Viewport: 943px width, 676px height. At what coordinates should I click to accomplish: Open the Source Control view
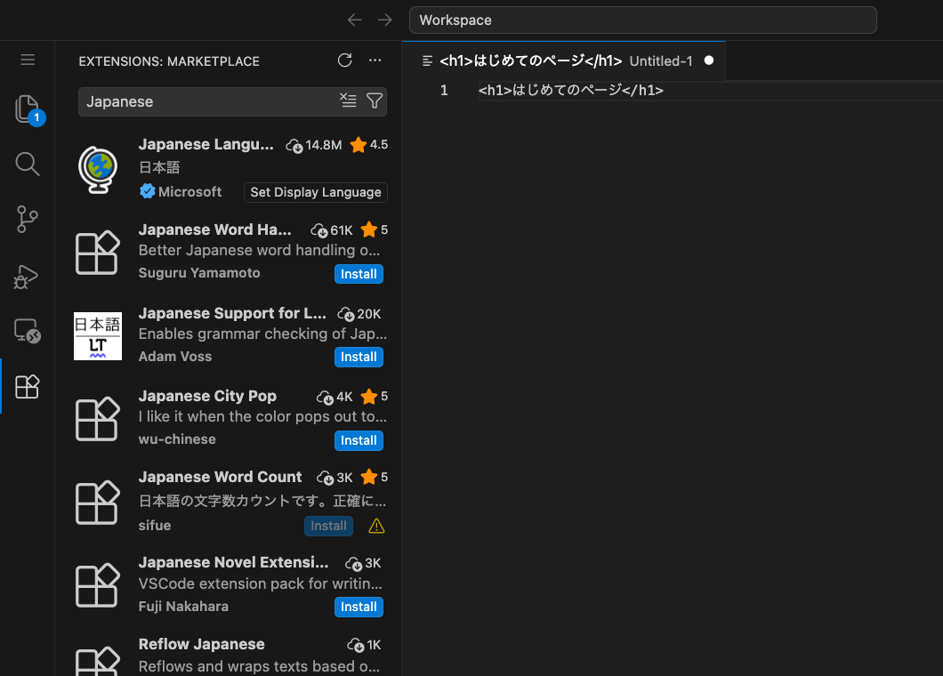point(28,219)
